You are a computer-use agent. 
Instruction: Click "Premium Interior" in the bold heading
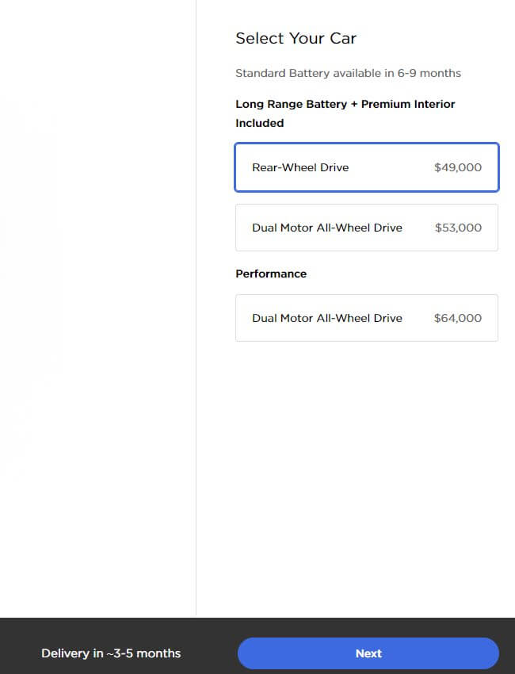coord(408,104)
